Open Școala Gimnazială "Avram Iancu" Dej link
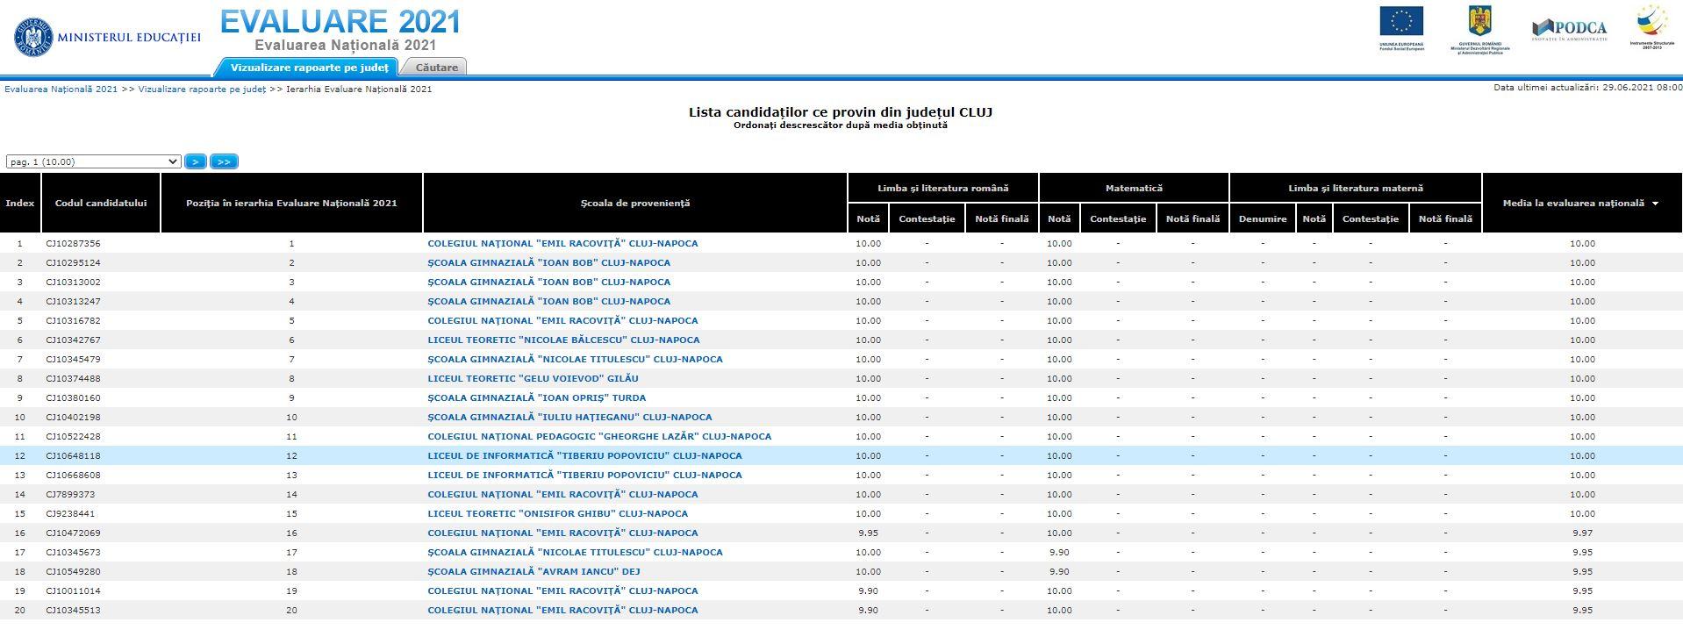The height and width of the screenshot is (644, 1683). click(x=534, y=571)
